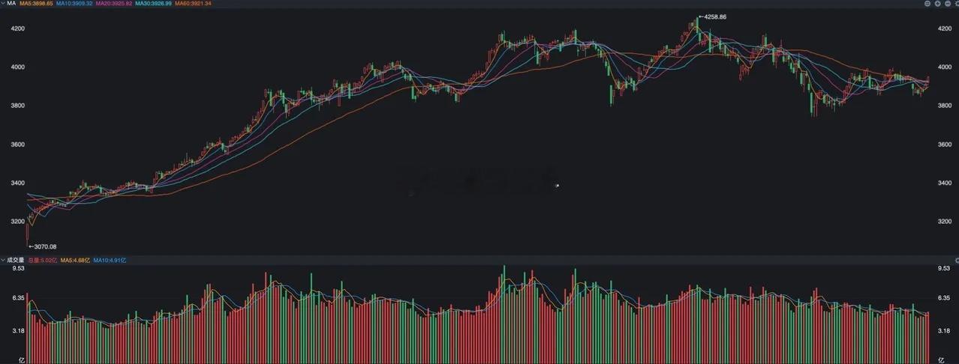Click the volume MA5 label
The height and width of the screenshot is (364, 959).
click(x=74, y=260)
